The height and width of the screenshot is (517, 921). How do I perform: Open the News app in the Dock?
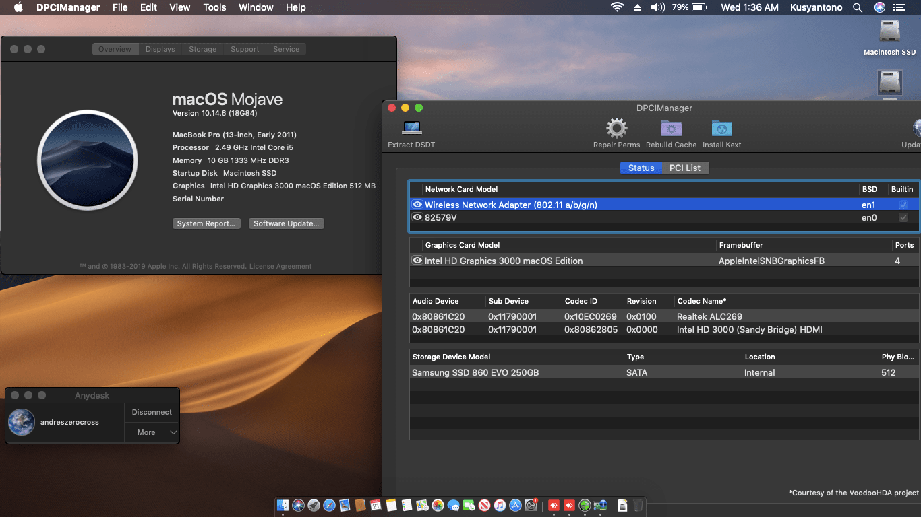click(x=485, y=505)
